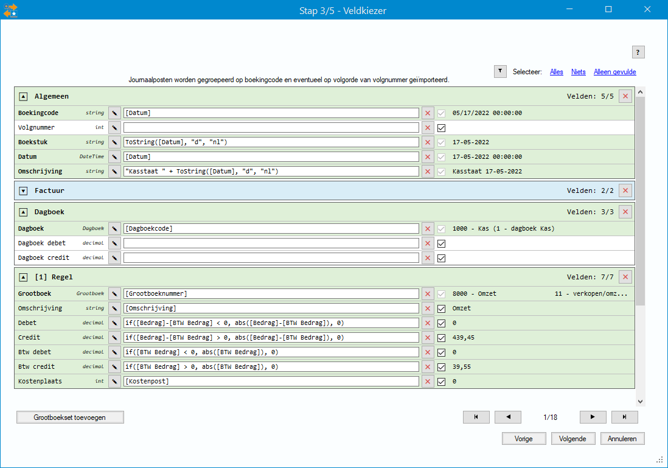The height and width of the screenshot is (468, 668).
Task: Open formula editor for Volgnummer field
Action: [x=114, y=127]
